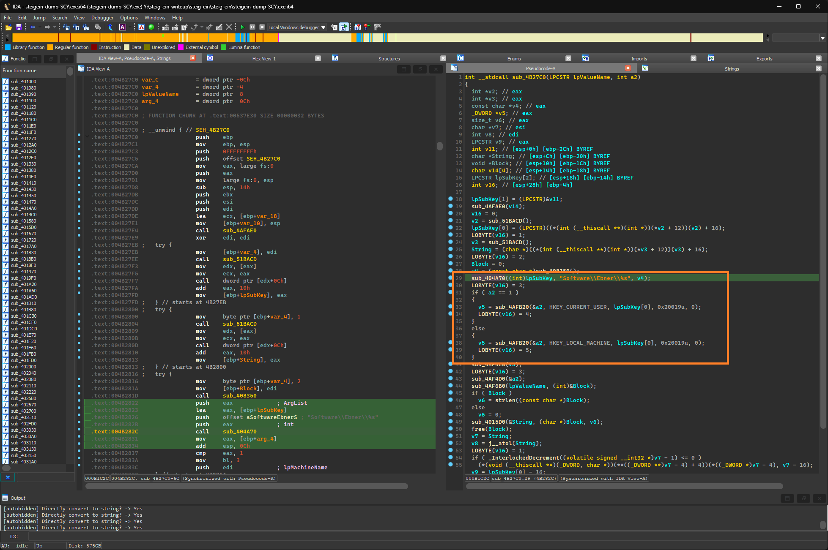
Task: Switch to the Hex View-1 tab
Action: pos(264,59)
